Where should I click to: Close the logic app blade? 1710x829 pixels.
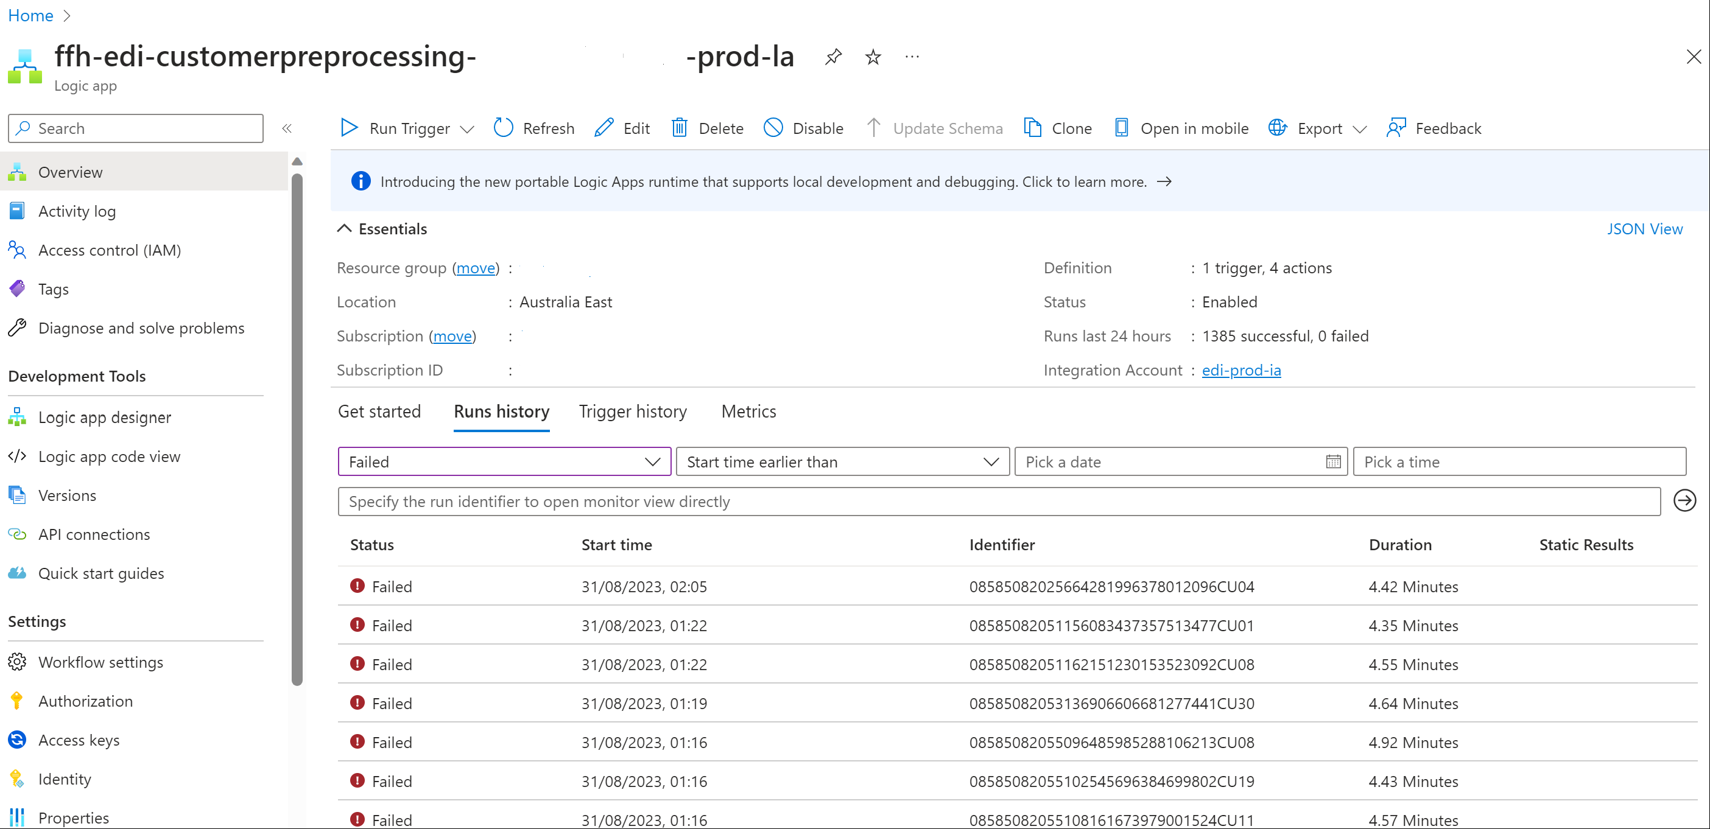coord(1694,57)
